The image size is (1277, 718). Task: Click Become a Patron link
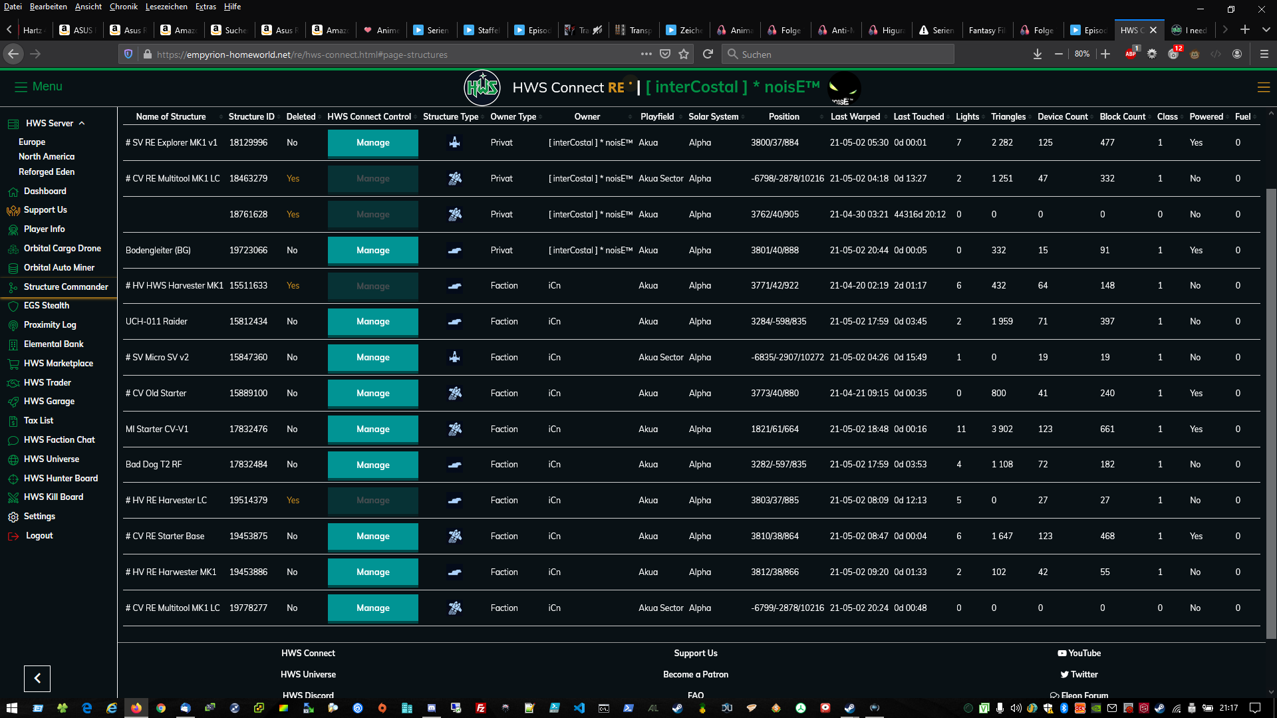coord(696,675)
